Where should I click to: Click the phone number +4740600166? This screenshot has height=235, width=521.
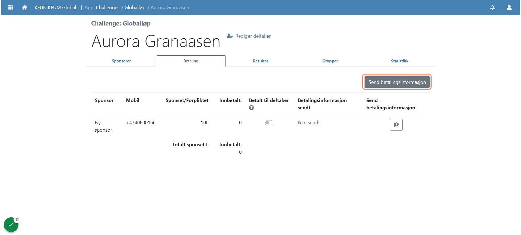pyautogui.click(x=141, y=123)
